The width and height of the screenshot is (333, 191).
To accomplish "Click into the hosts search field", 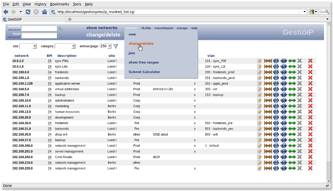I will [x=39, y=36].
